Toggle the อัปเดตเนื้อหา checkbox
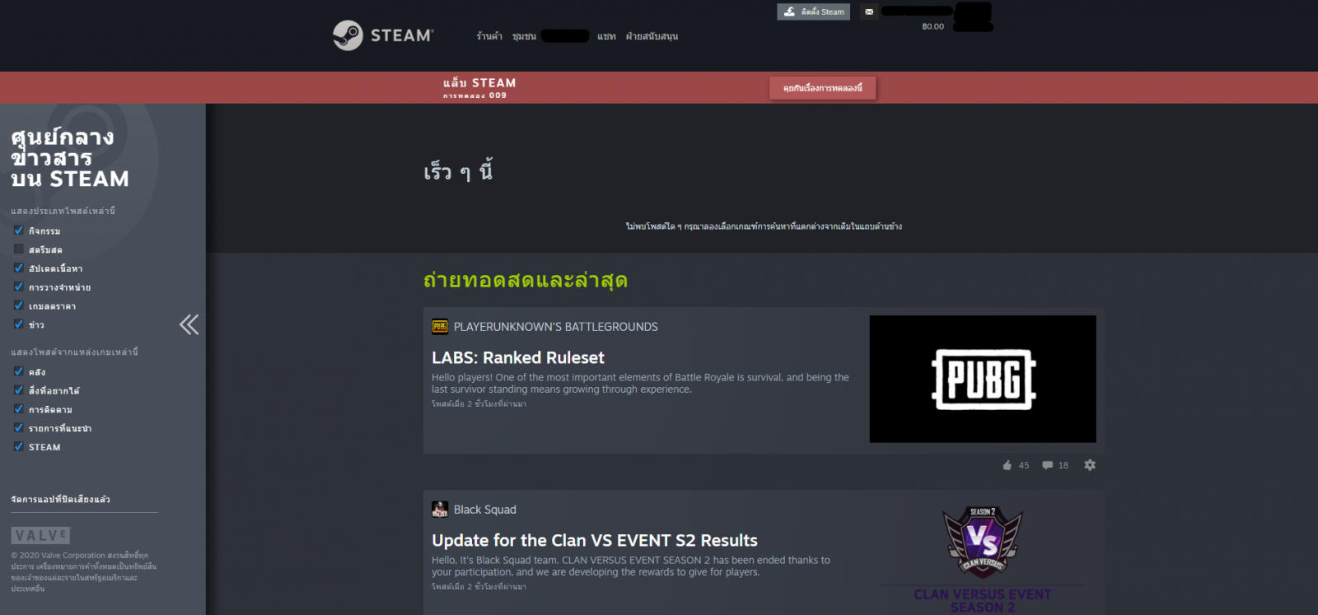 coord(18,268)
